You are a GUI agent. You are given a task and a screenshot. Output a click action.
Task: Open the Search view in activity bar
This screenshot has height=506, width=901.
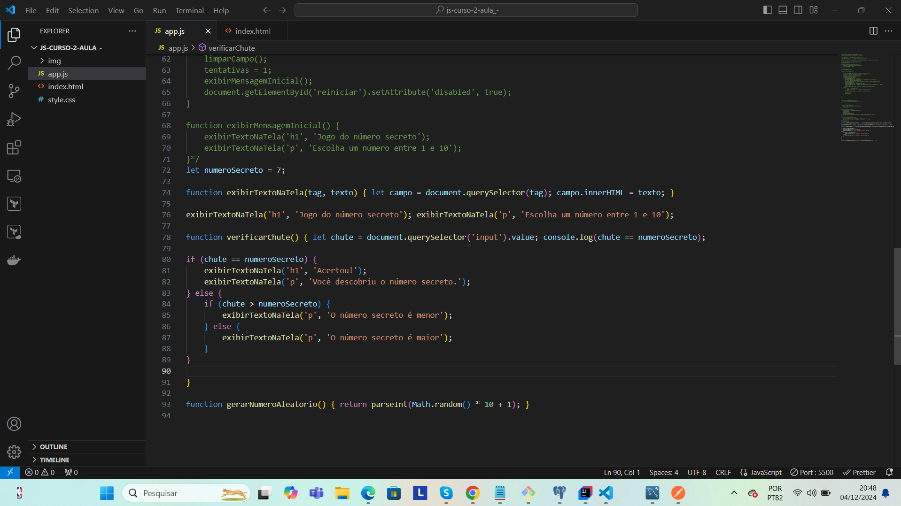coord(14,62)
